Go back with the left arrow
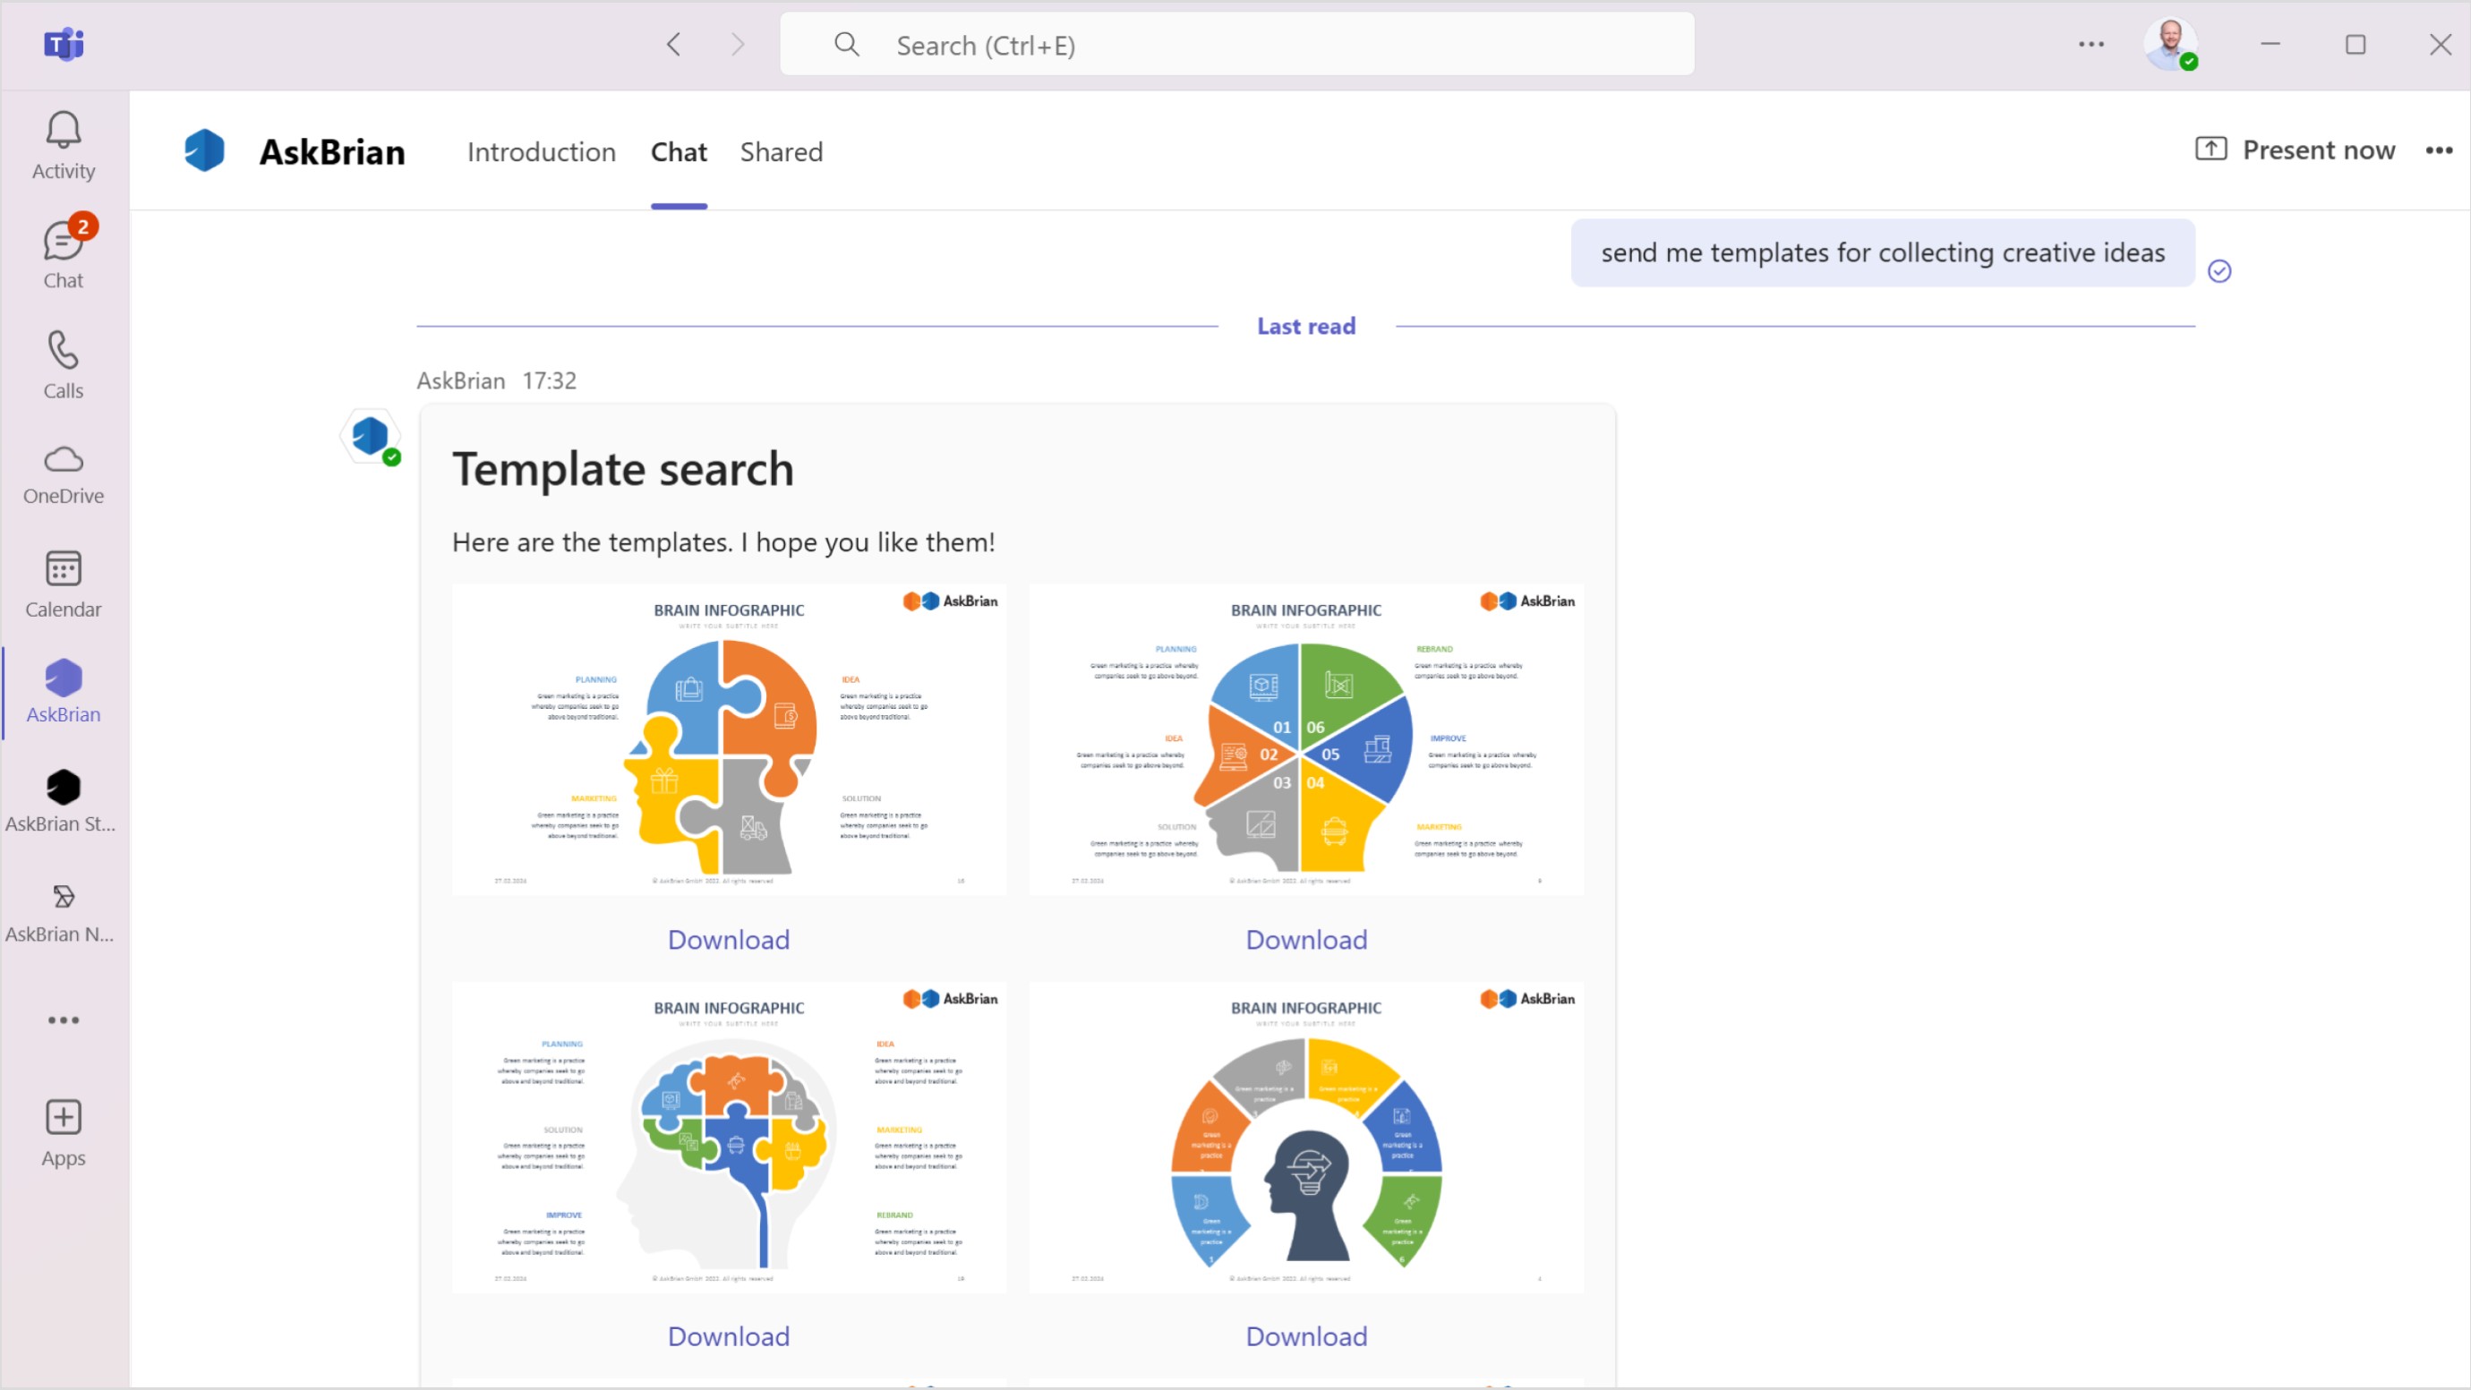 coord(674,44)
